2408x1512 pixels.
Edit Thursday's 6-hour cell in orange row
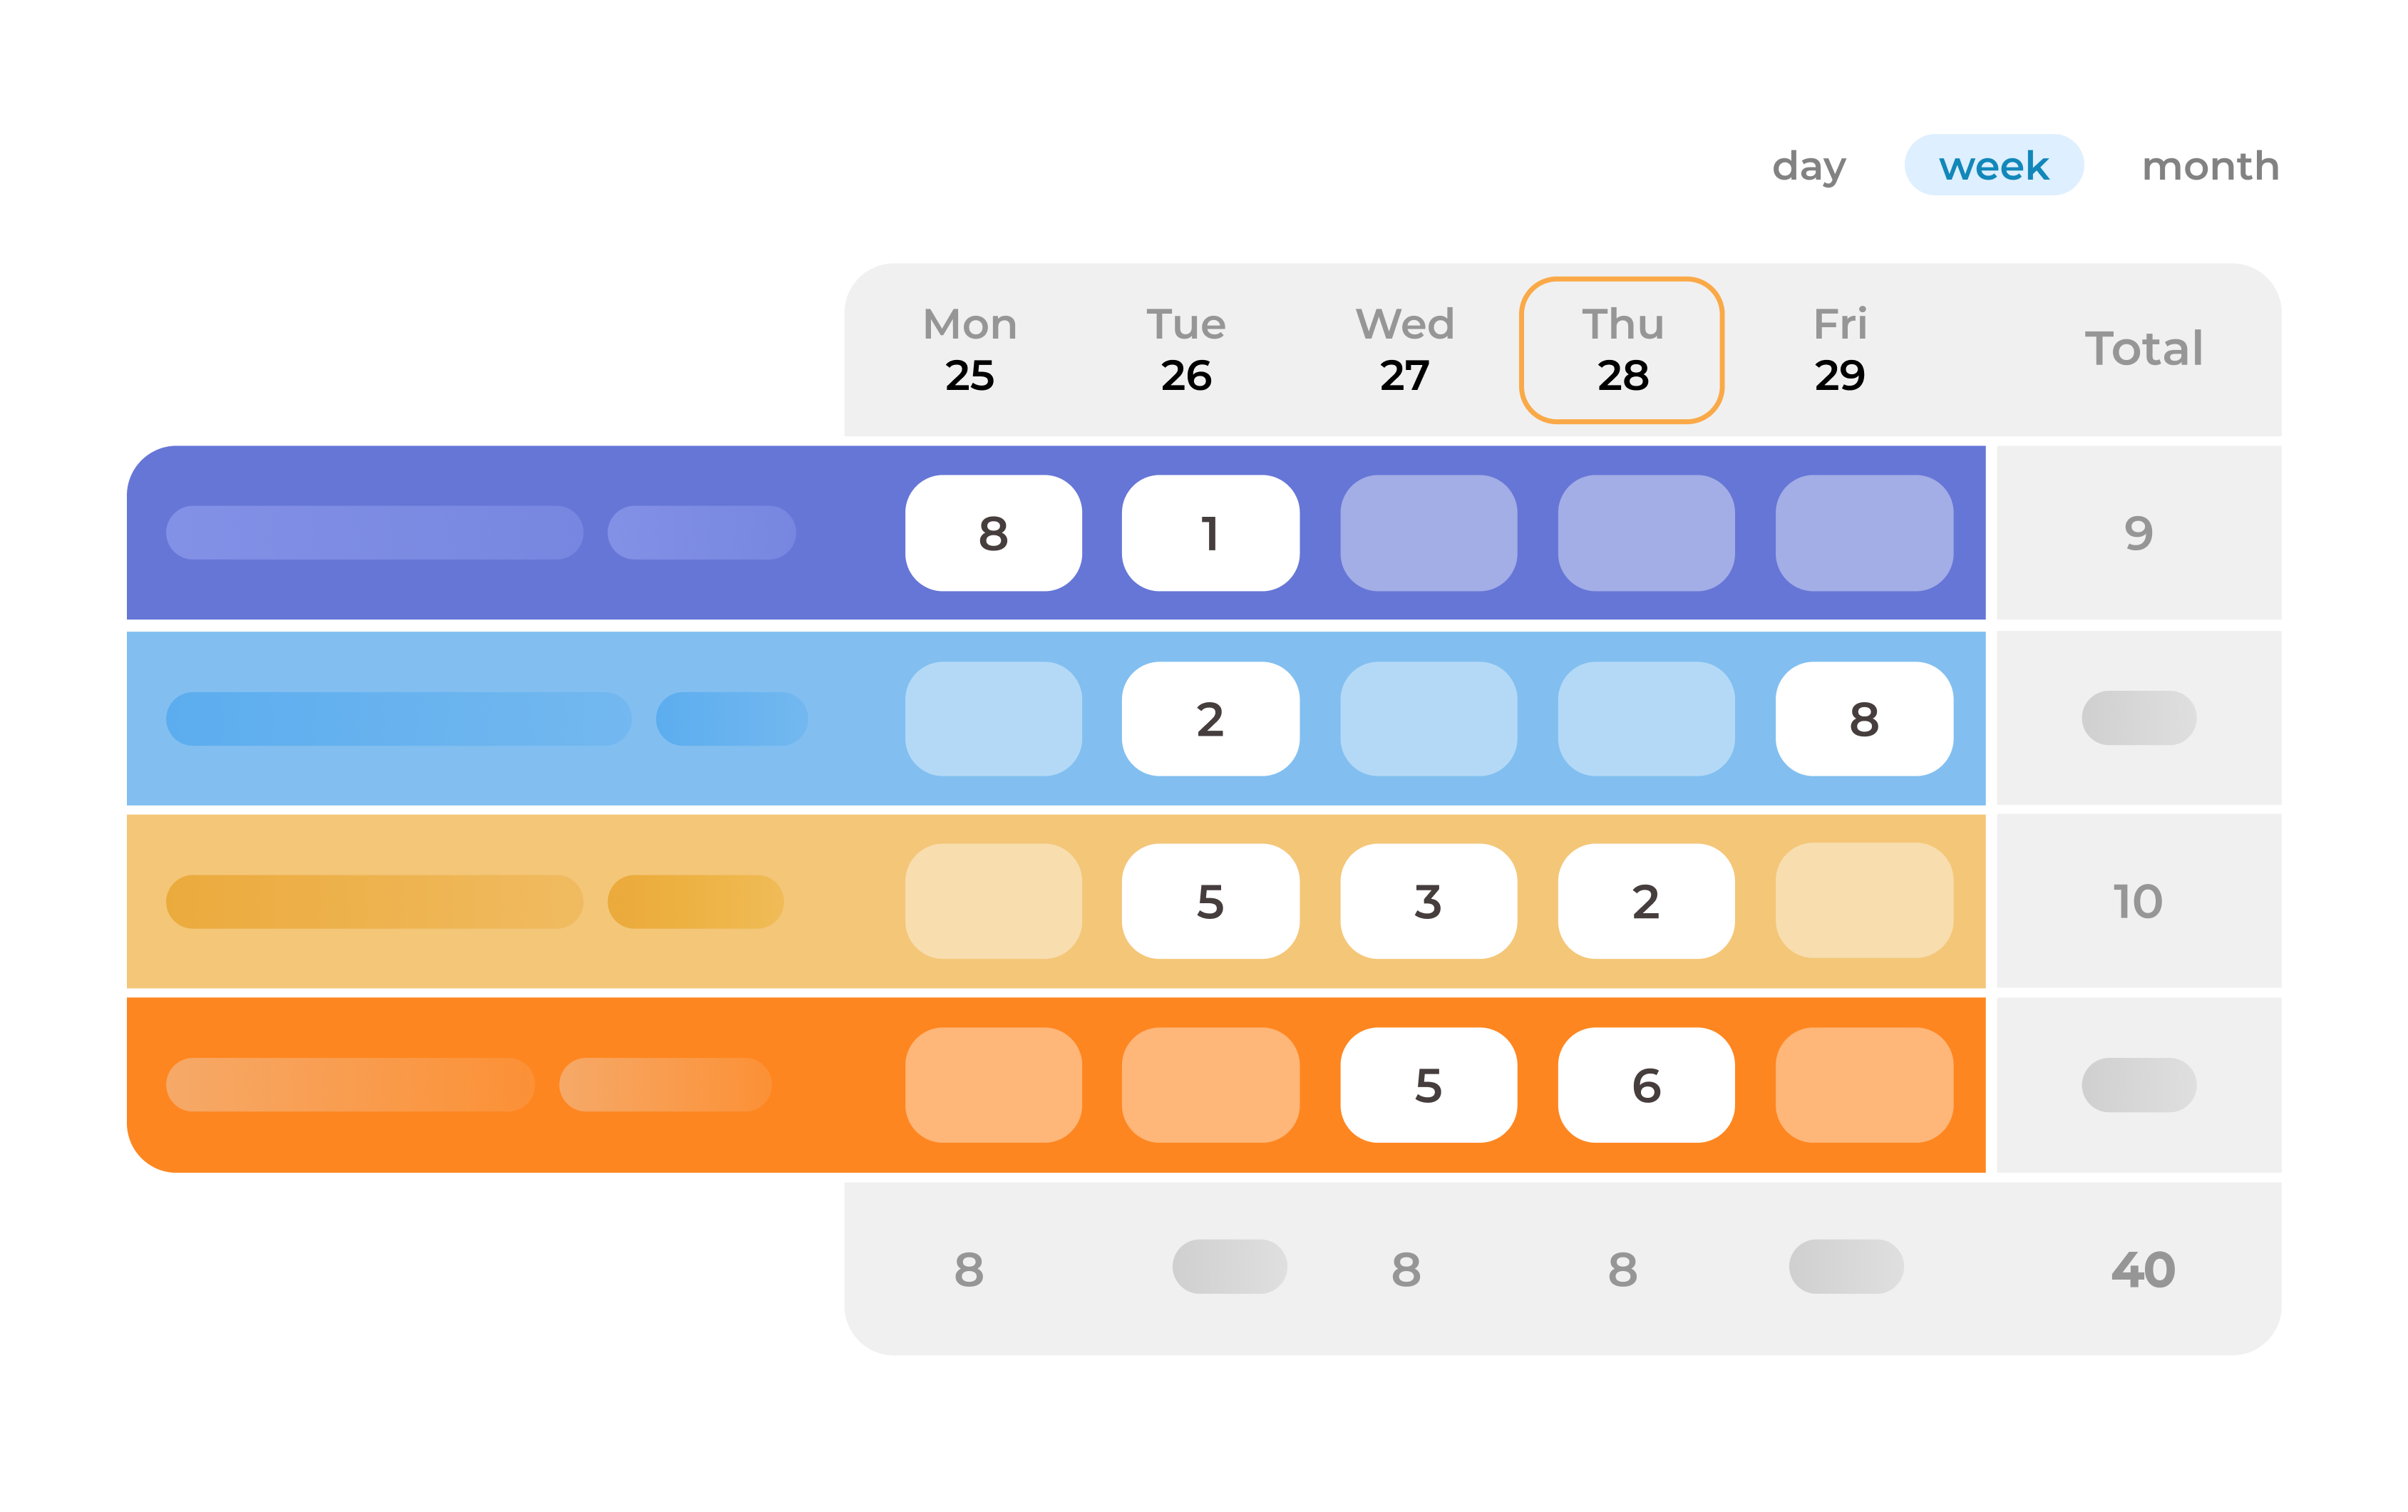click(x=1646, y=1085)
